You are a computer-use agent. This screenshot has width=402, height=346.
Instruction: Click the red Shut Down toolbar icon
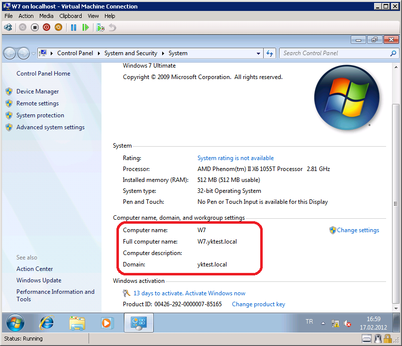pyautogui.click(x=47, y=27)
